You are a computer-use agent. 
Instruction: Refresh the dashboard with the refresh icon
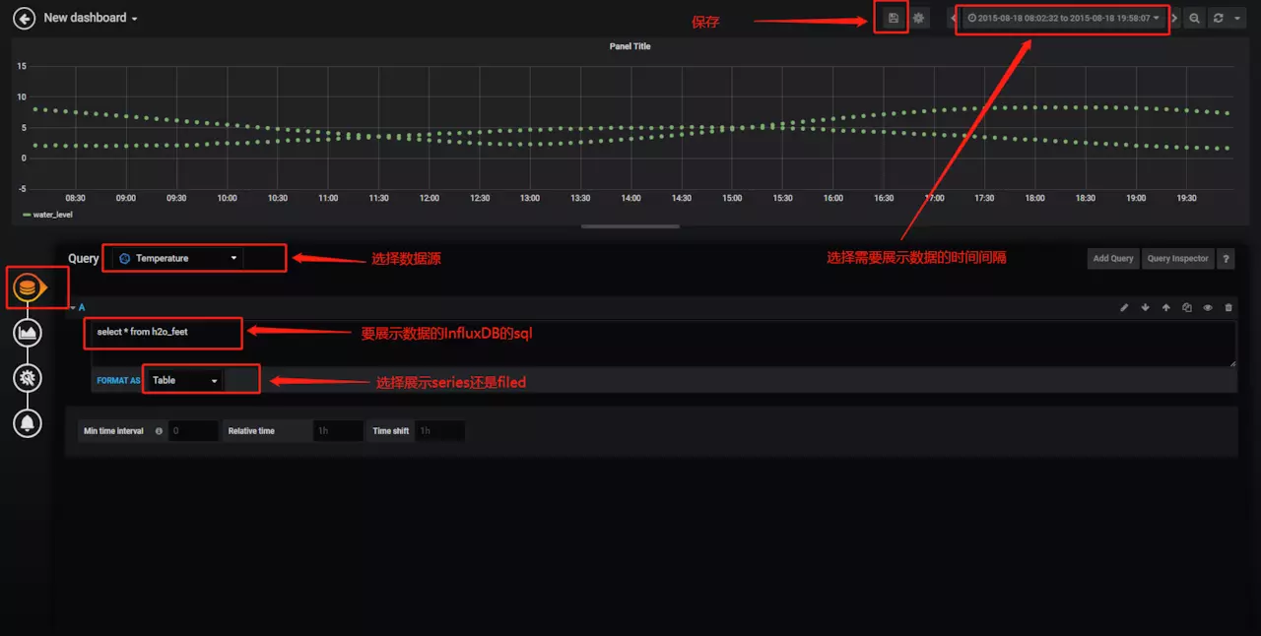tap(1219, 18)
